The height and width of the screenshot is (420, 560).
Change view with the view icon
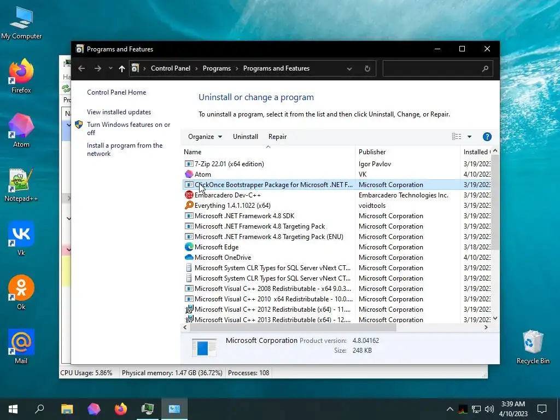click(x=457, y=136)
